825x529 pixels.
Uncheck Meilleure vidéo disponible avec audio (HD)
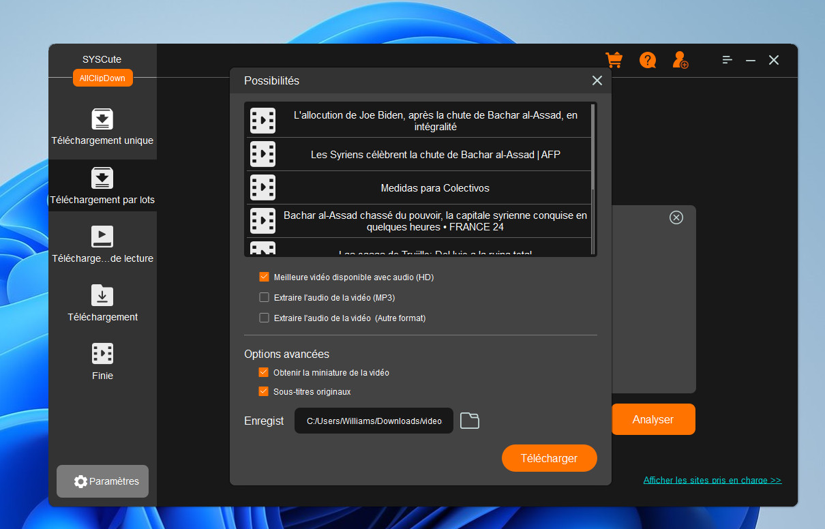(265, 277)
